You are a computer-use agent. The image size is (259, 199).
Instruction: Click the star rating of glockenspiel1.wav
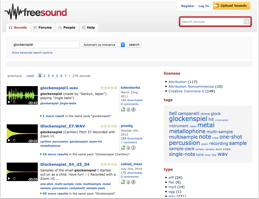(109, 88)
